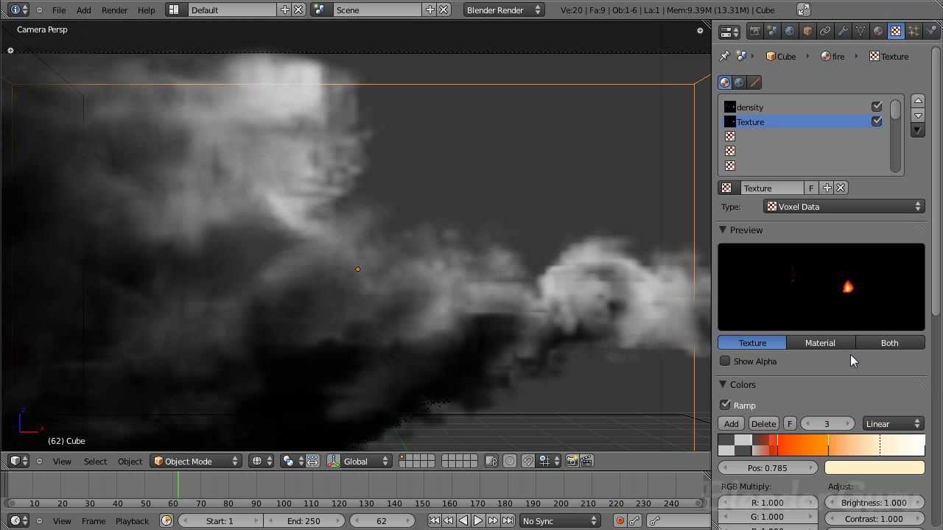Click the ramp Add button
The width and height of the screenshot is (943, 530).
[x=731, y=424]
